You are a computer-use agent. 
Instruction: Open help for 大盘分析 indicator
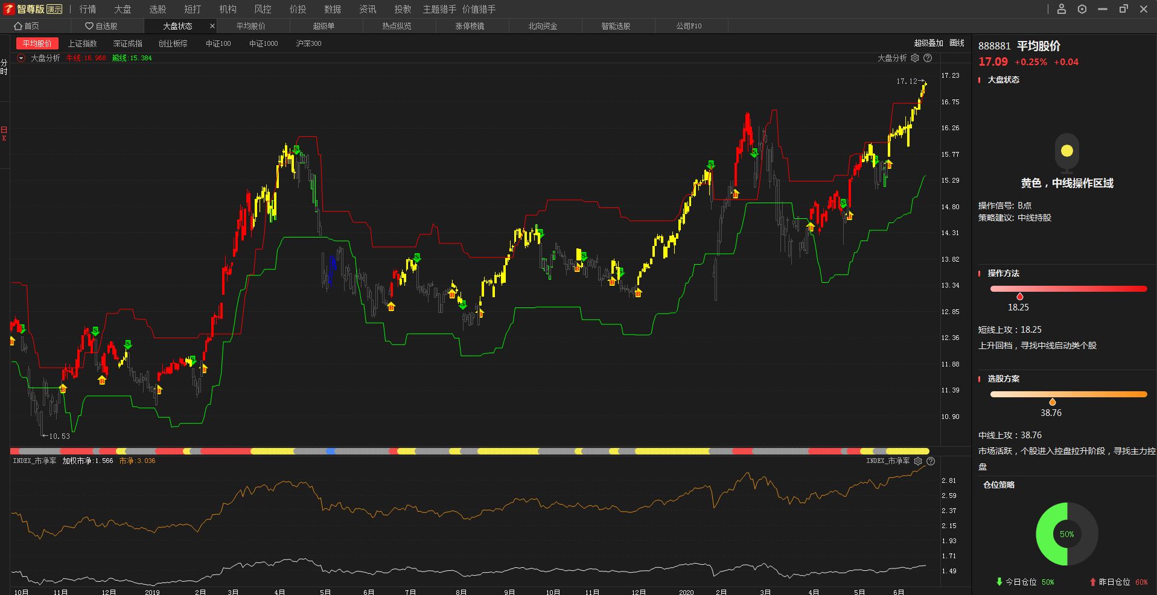[x=928, y=58]
